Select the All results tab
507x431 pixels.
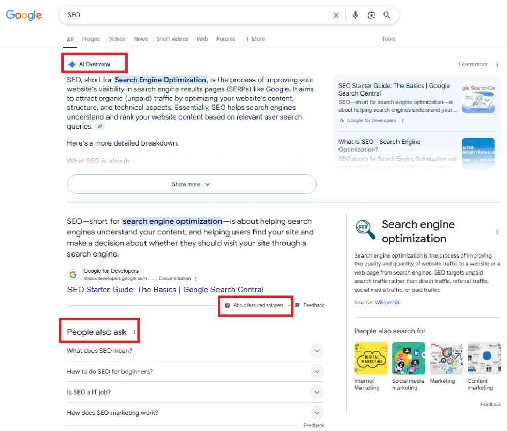[x=70, y=39]
